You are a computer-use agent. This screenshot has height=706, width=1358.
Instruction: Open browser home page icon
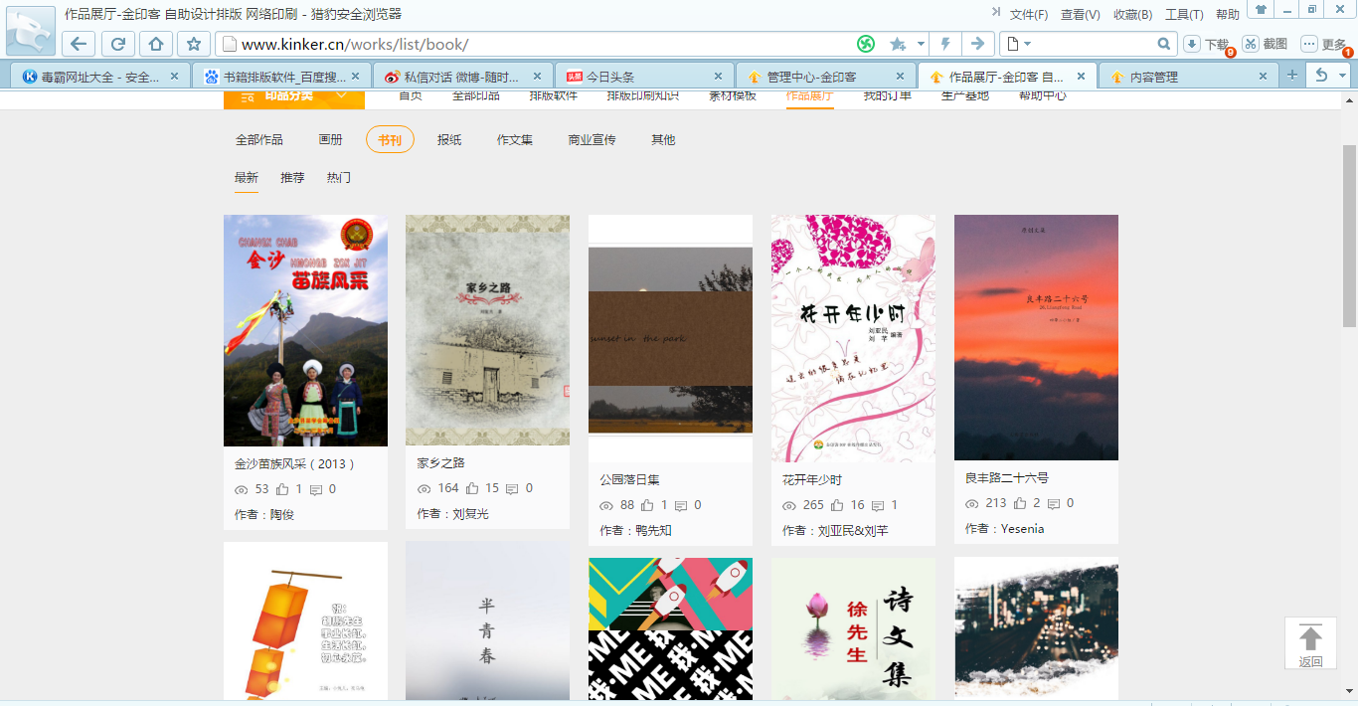pos(156,44)
